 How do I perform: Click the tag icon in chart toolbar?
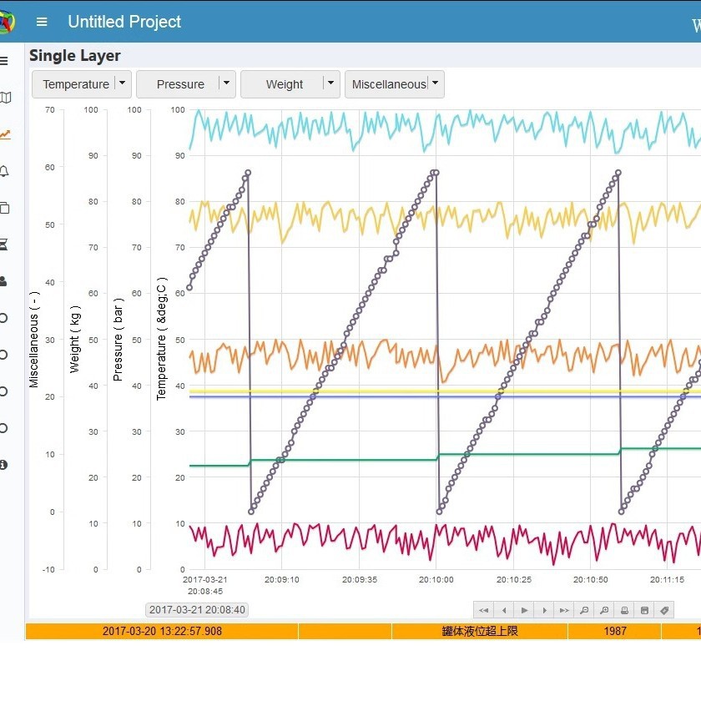click(664, 610)
